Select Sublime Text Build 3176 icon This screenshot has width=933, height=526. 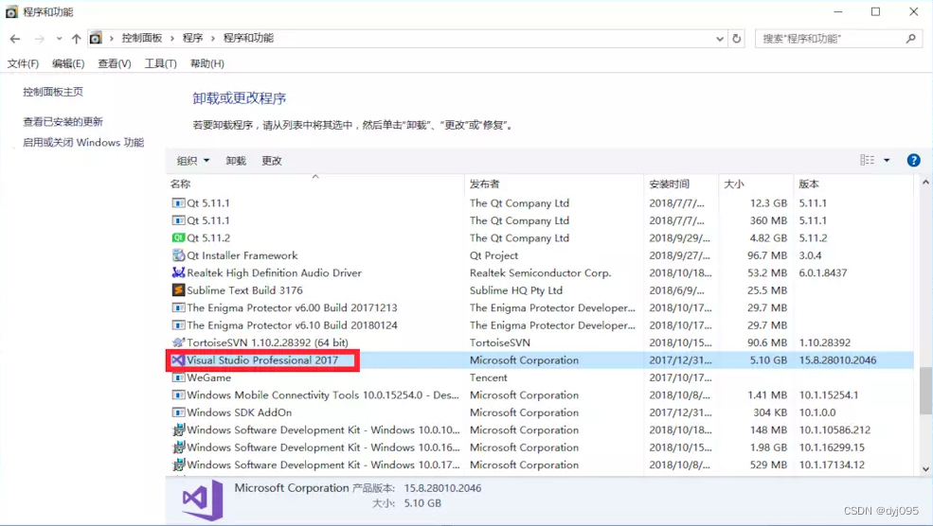pyautogui.click(x=178, y=290)
